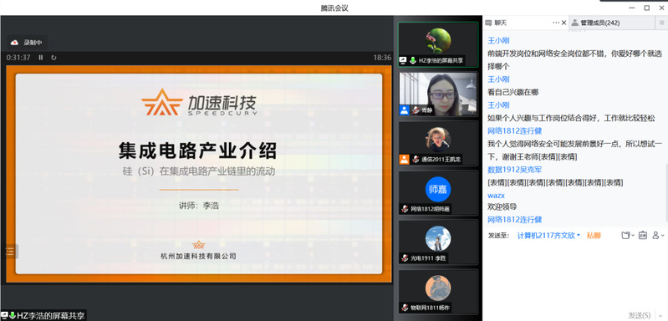Click the chat message input area
The height and width of the screenshot is (321, 668).
tap(575, 274)
